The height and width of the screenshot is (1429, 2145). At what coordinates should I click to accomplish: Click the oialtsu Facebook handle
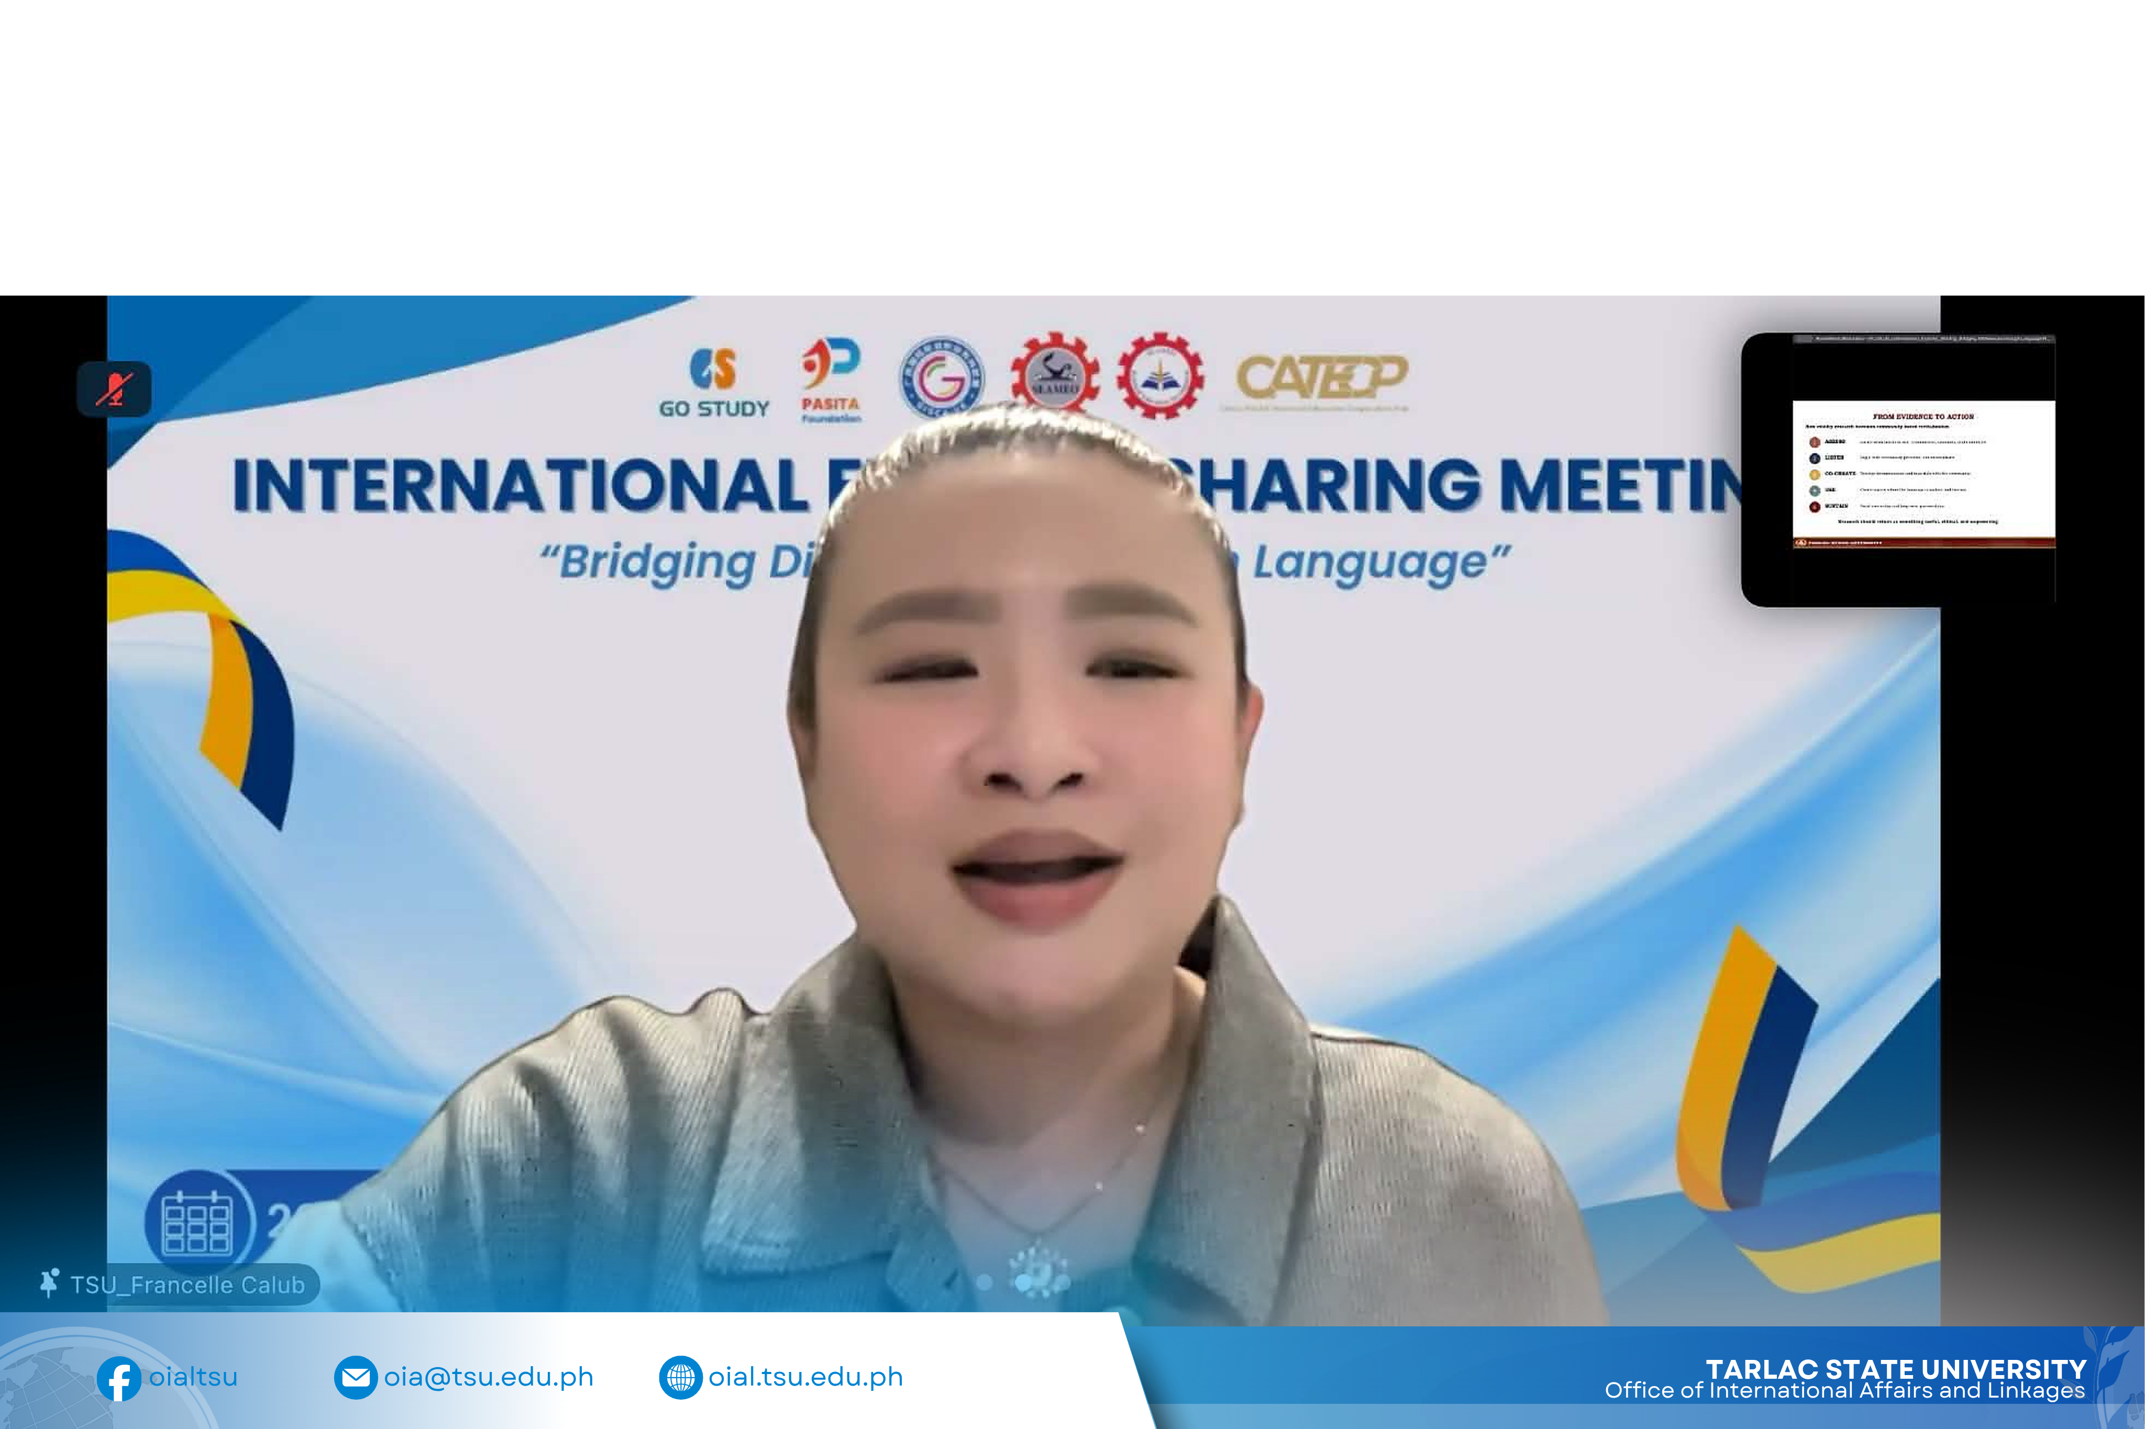(193, 1376)
